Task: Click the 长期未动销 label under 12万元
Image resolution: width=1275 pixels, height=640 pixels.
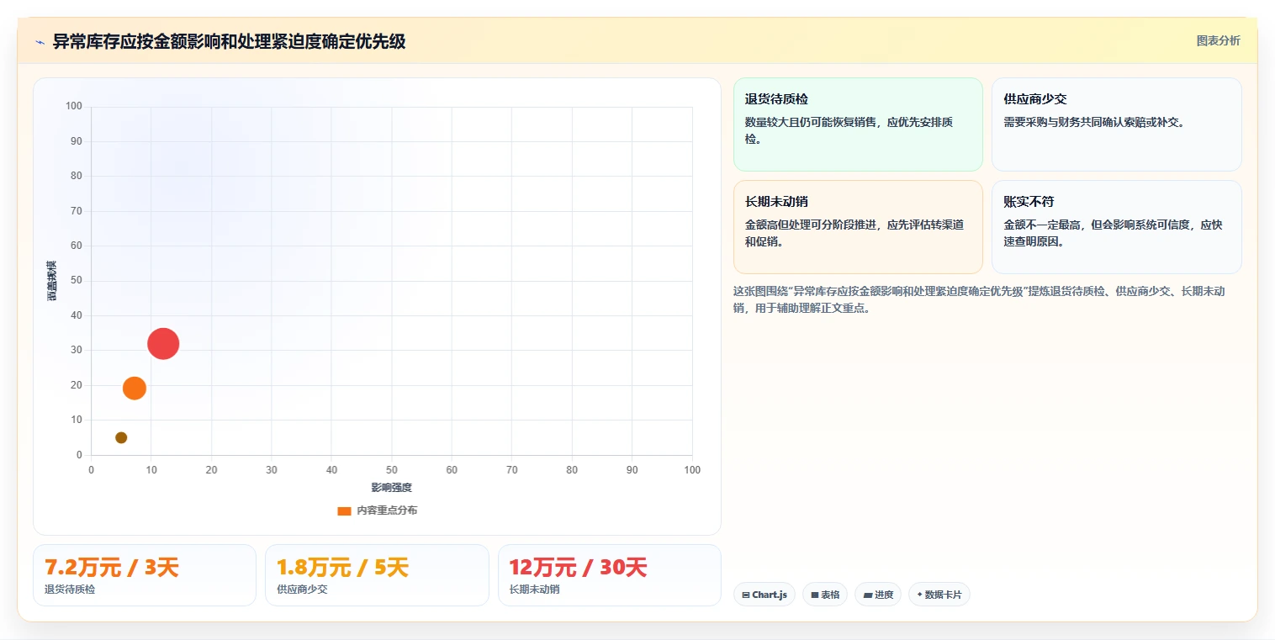Action: coord(535,590)
